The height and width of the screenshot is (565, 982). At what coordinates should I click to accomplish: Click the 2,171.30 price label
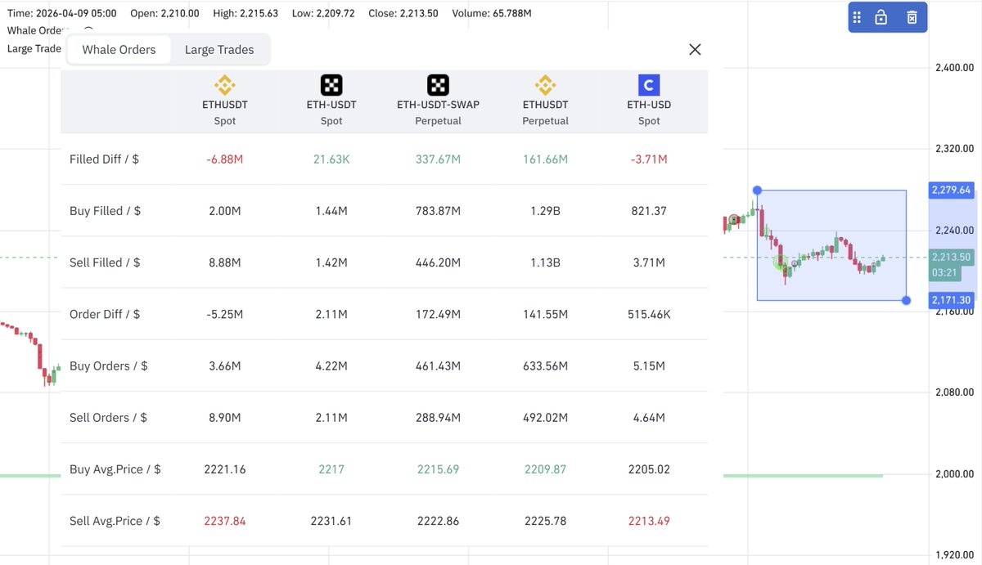pos(950,300)
